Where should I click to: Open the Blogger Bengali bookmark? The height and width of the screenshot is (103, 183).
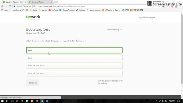click(x=136, y=10)
